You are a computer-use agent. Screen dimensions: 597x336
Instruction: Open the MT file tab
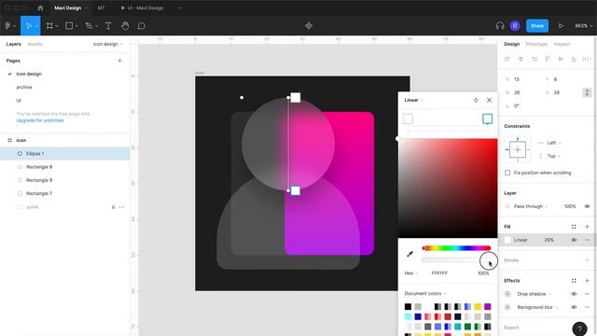click(101, 7)
